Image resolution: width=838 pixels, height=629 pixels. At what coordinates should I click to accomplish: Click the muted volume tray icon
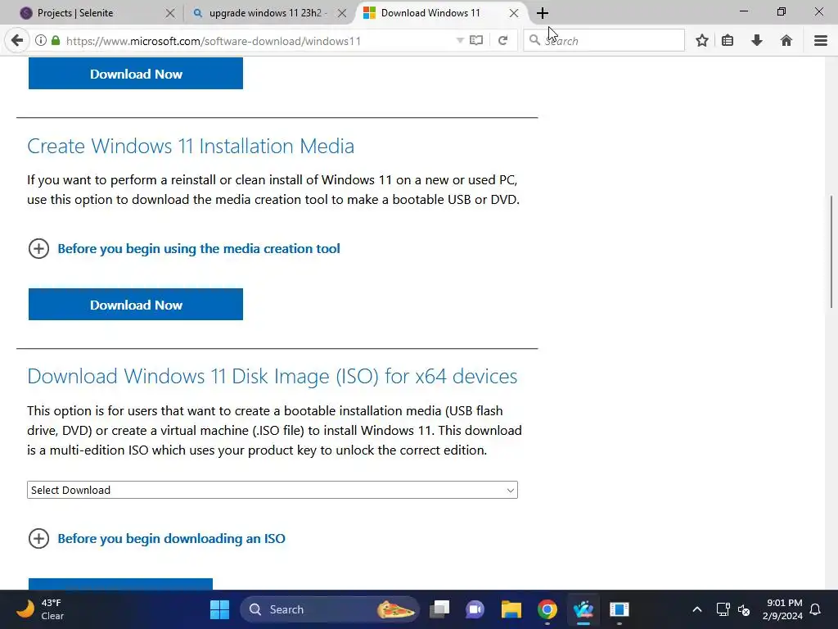tap(744, 609)
